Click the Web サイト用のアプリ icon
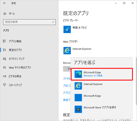 pos(4,68)
